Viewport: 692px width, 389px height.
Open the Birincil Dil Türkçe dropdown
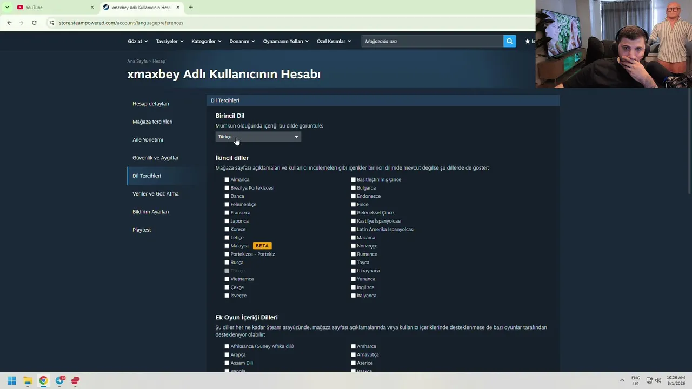tap(258, 137)
